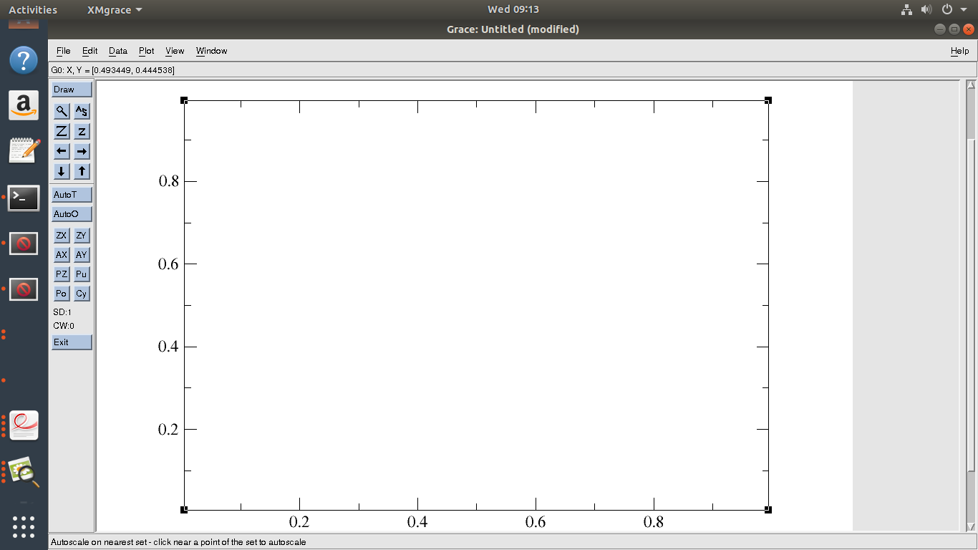Expand the XMgrace app menu dropdown
The width and height of the screenshot is (978, 550).
(115, 9)
